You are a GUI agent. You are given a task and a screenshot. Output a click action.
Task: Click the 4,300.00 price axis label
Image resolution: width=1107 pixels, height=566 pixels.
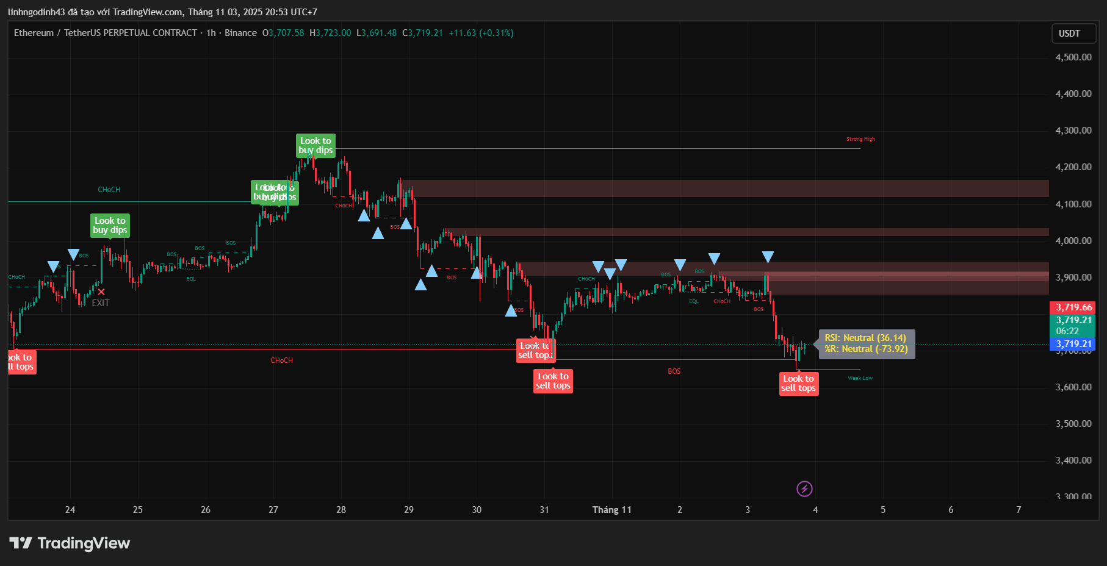(x=1073, y=131)
